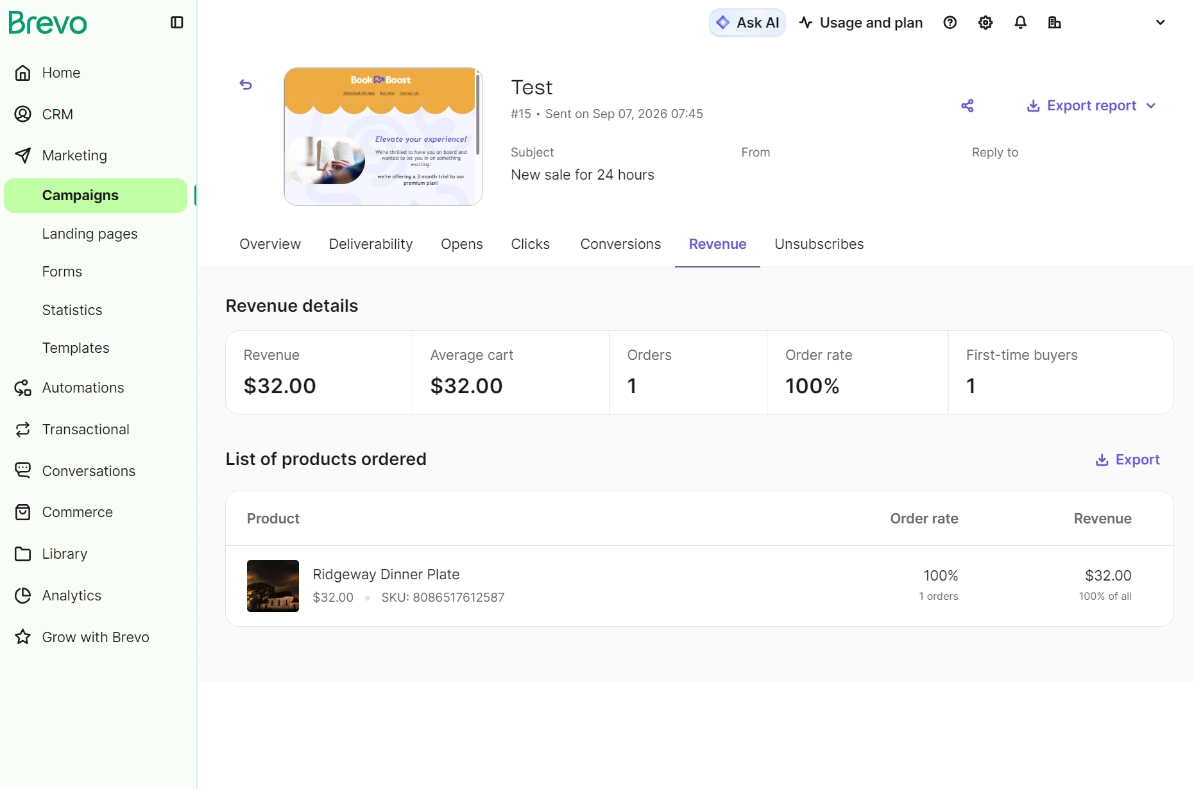
Task: Click the Brevo logo
Action: (x=47, y=23)
